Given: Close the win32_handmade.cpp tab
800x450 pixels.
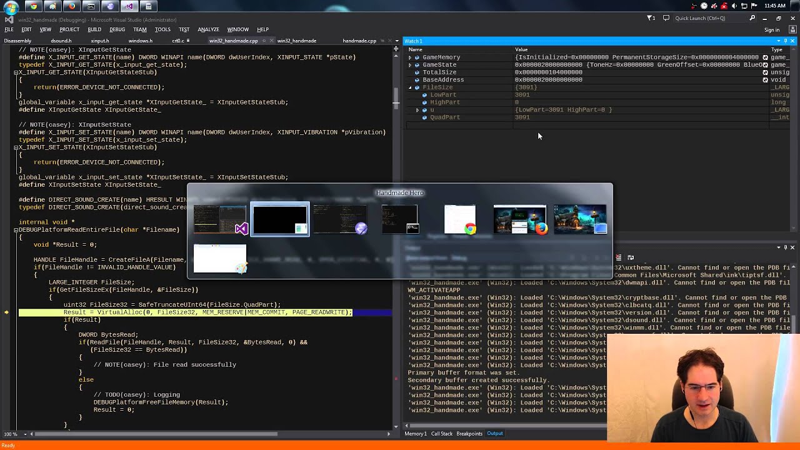Looking at the screenshot, I should coord(271,41).
